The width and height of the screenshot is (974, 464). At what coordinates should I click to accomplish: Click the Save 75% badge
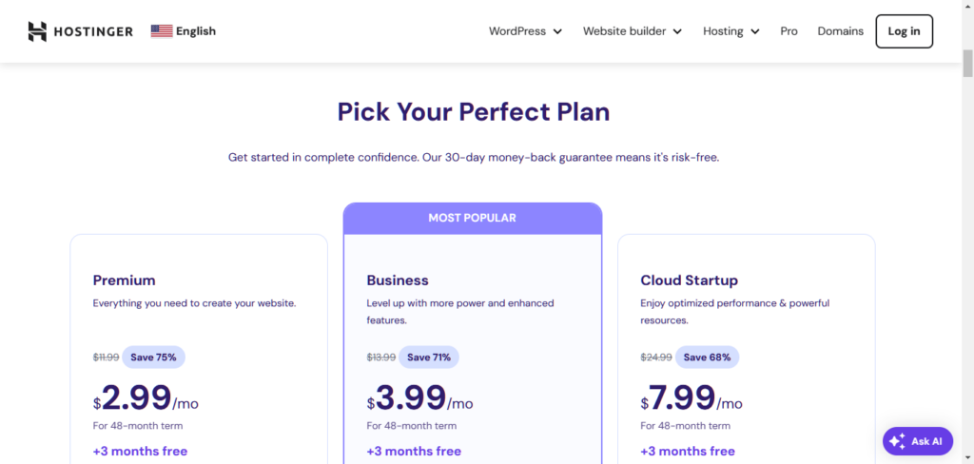[153, 358]
